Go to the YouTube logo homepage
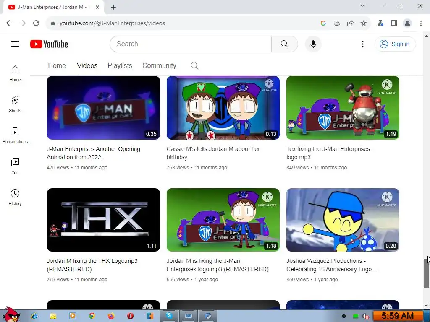 click(x=49, y=44)
